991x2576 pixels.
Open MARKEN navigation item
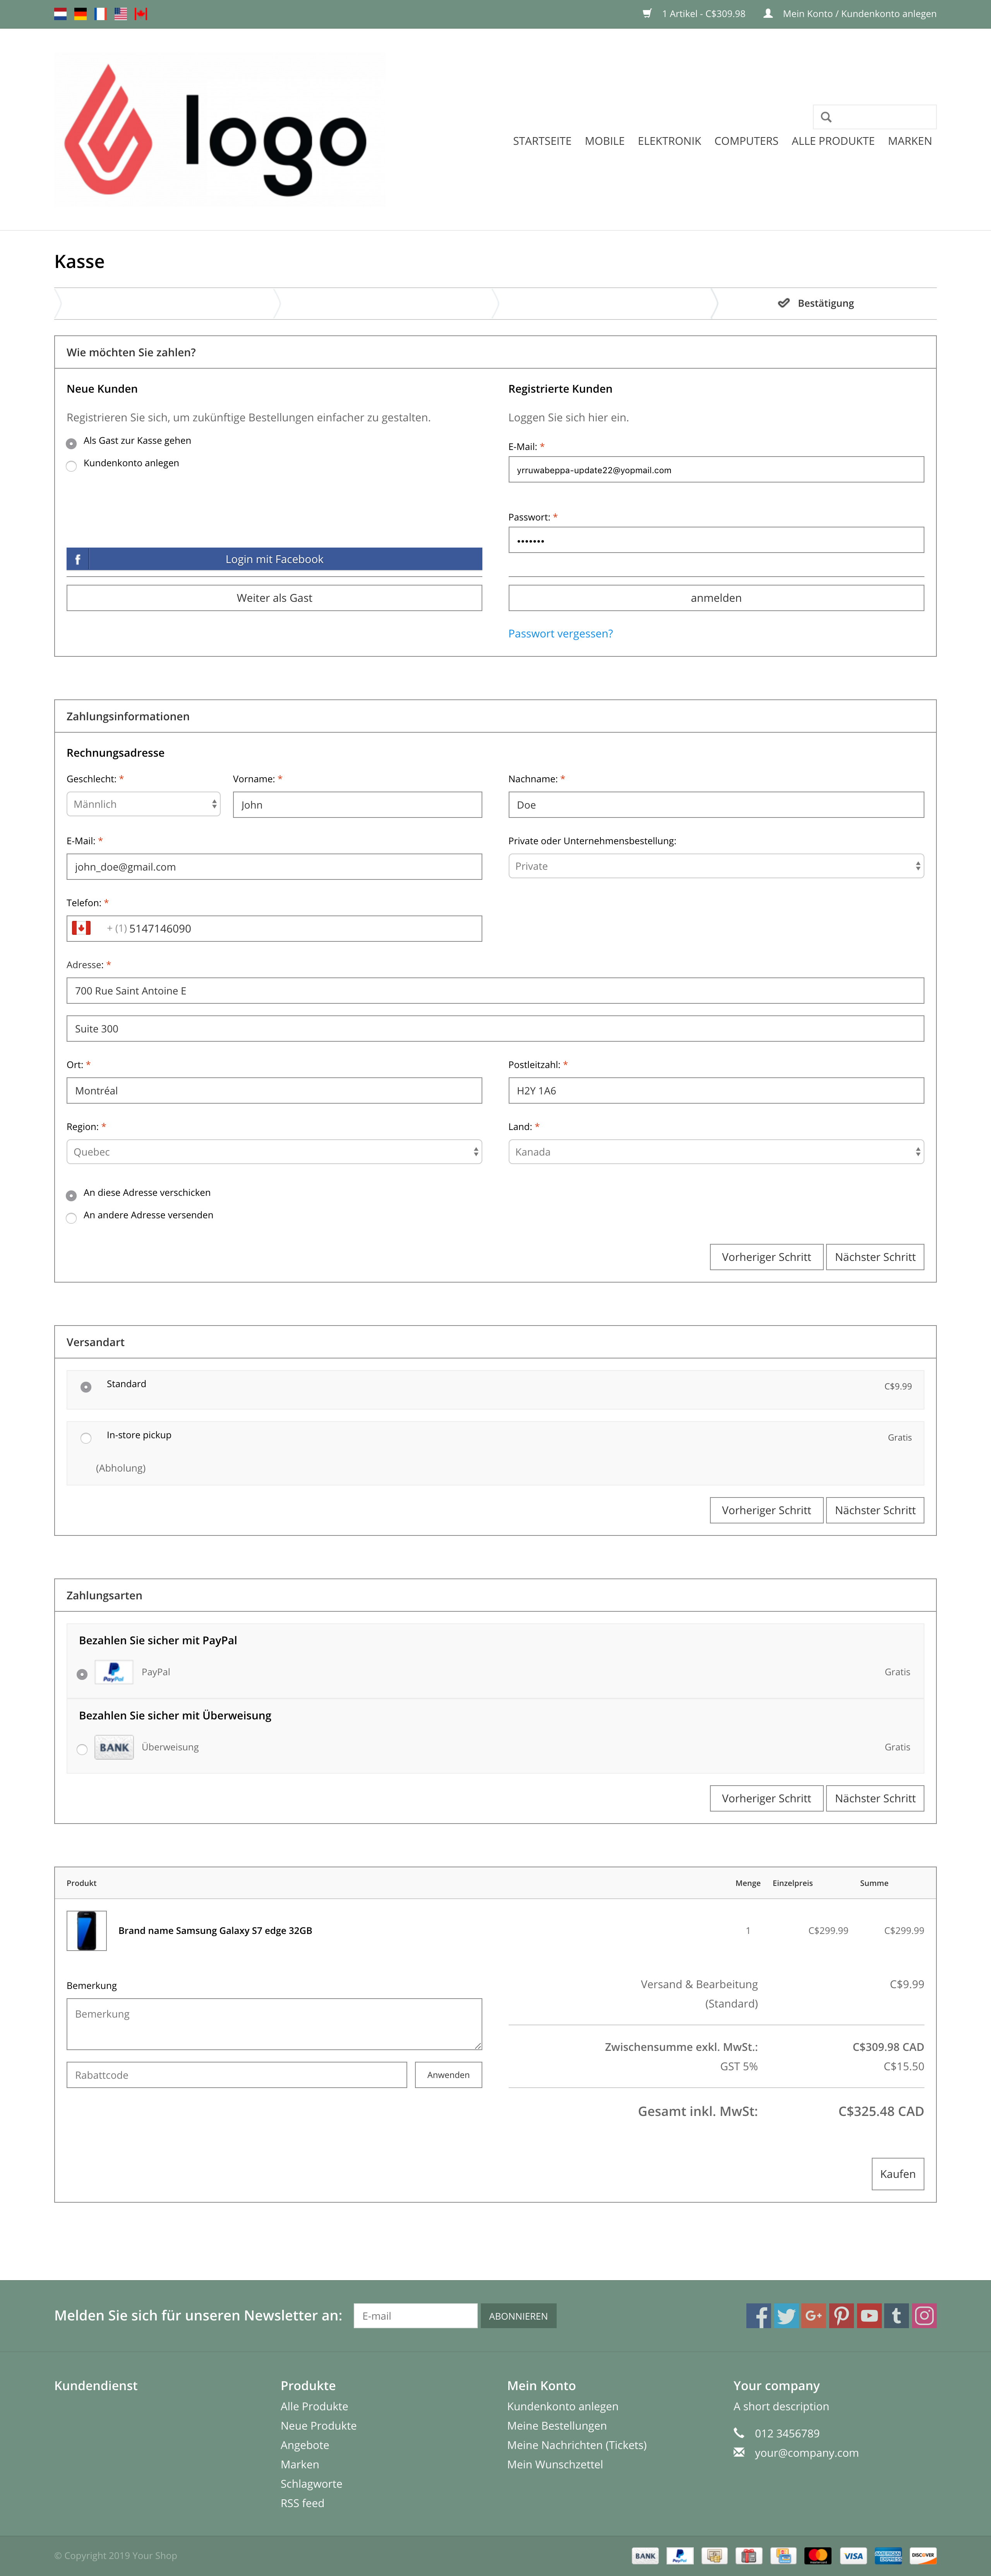coord(910,141)
